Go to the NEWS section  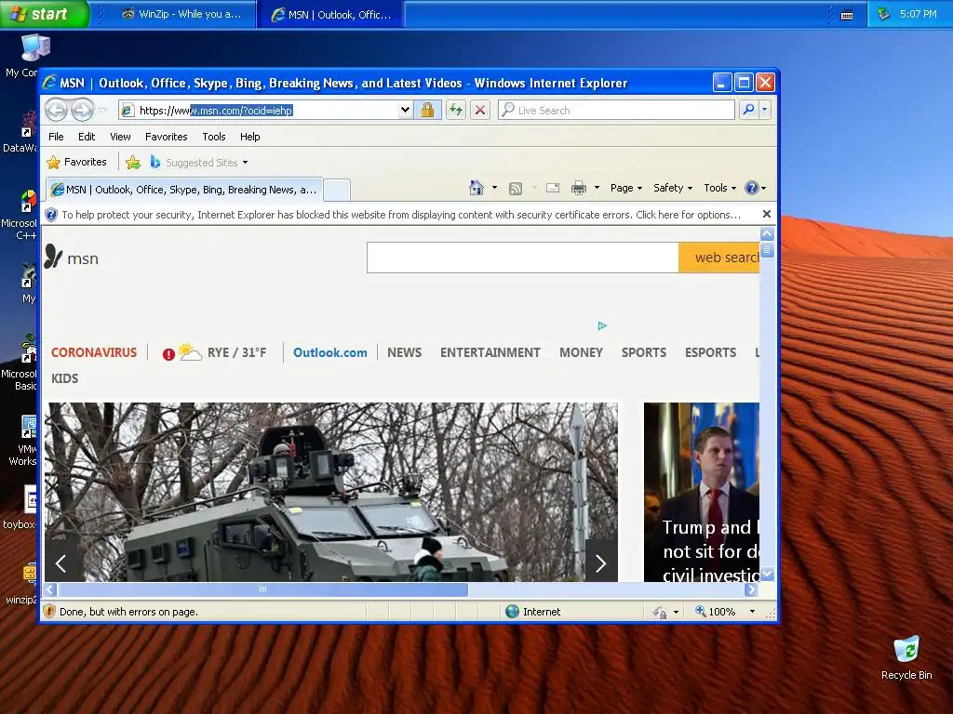coord(404,352)
